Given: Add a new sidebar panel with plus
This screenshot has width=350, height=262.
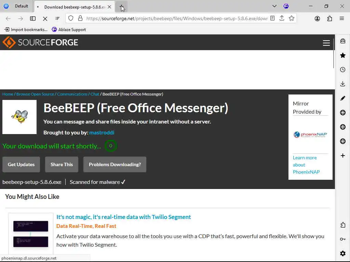Looking at the screenshot, I should tap(342, 156).
